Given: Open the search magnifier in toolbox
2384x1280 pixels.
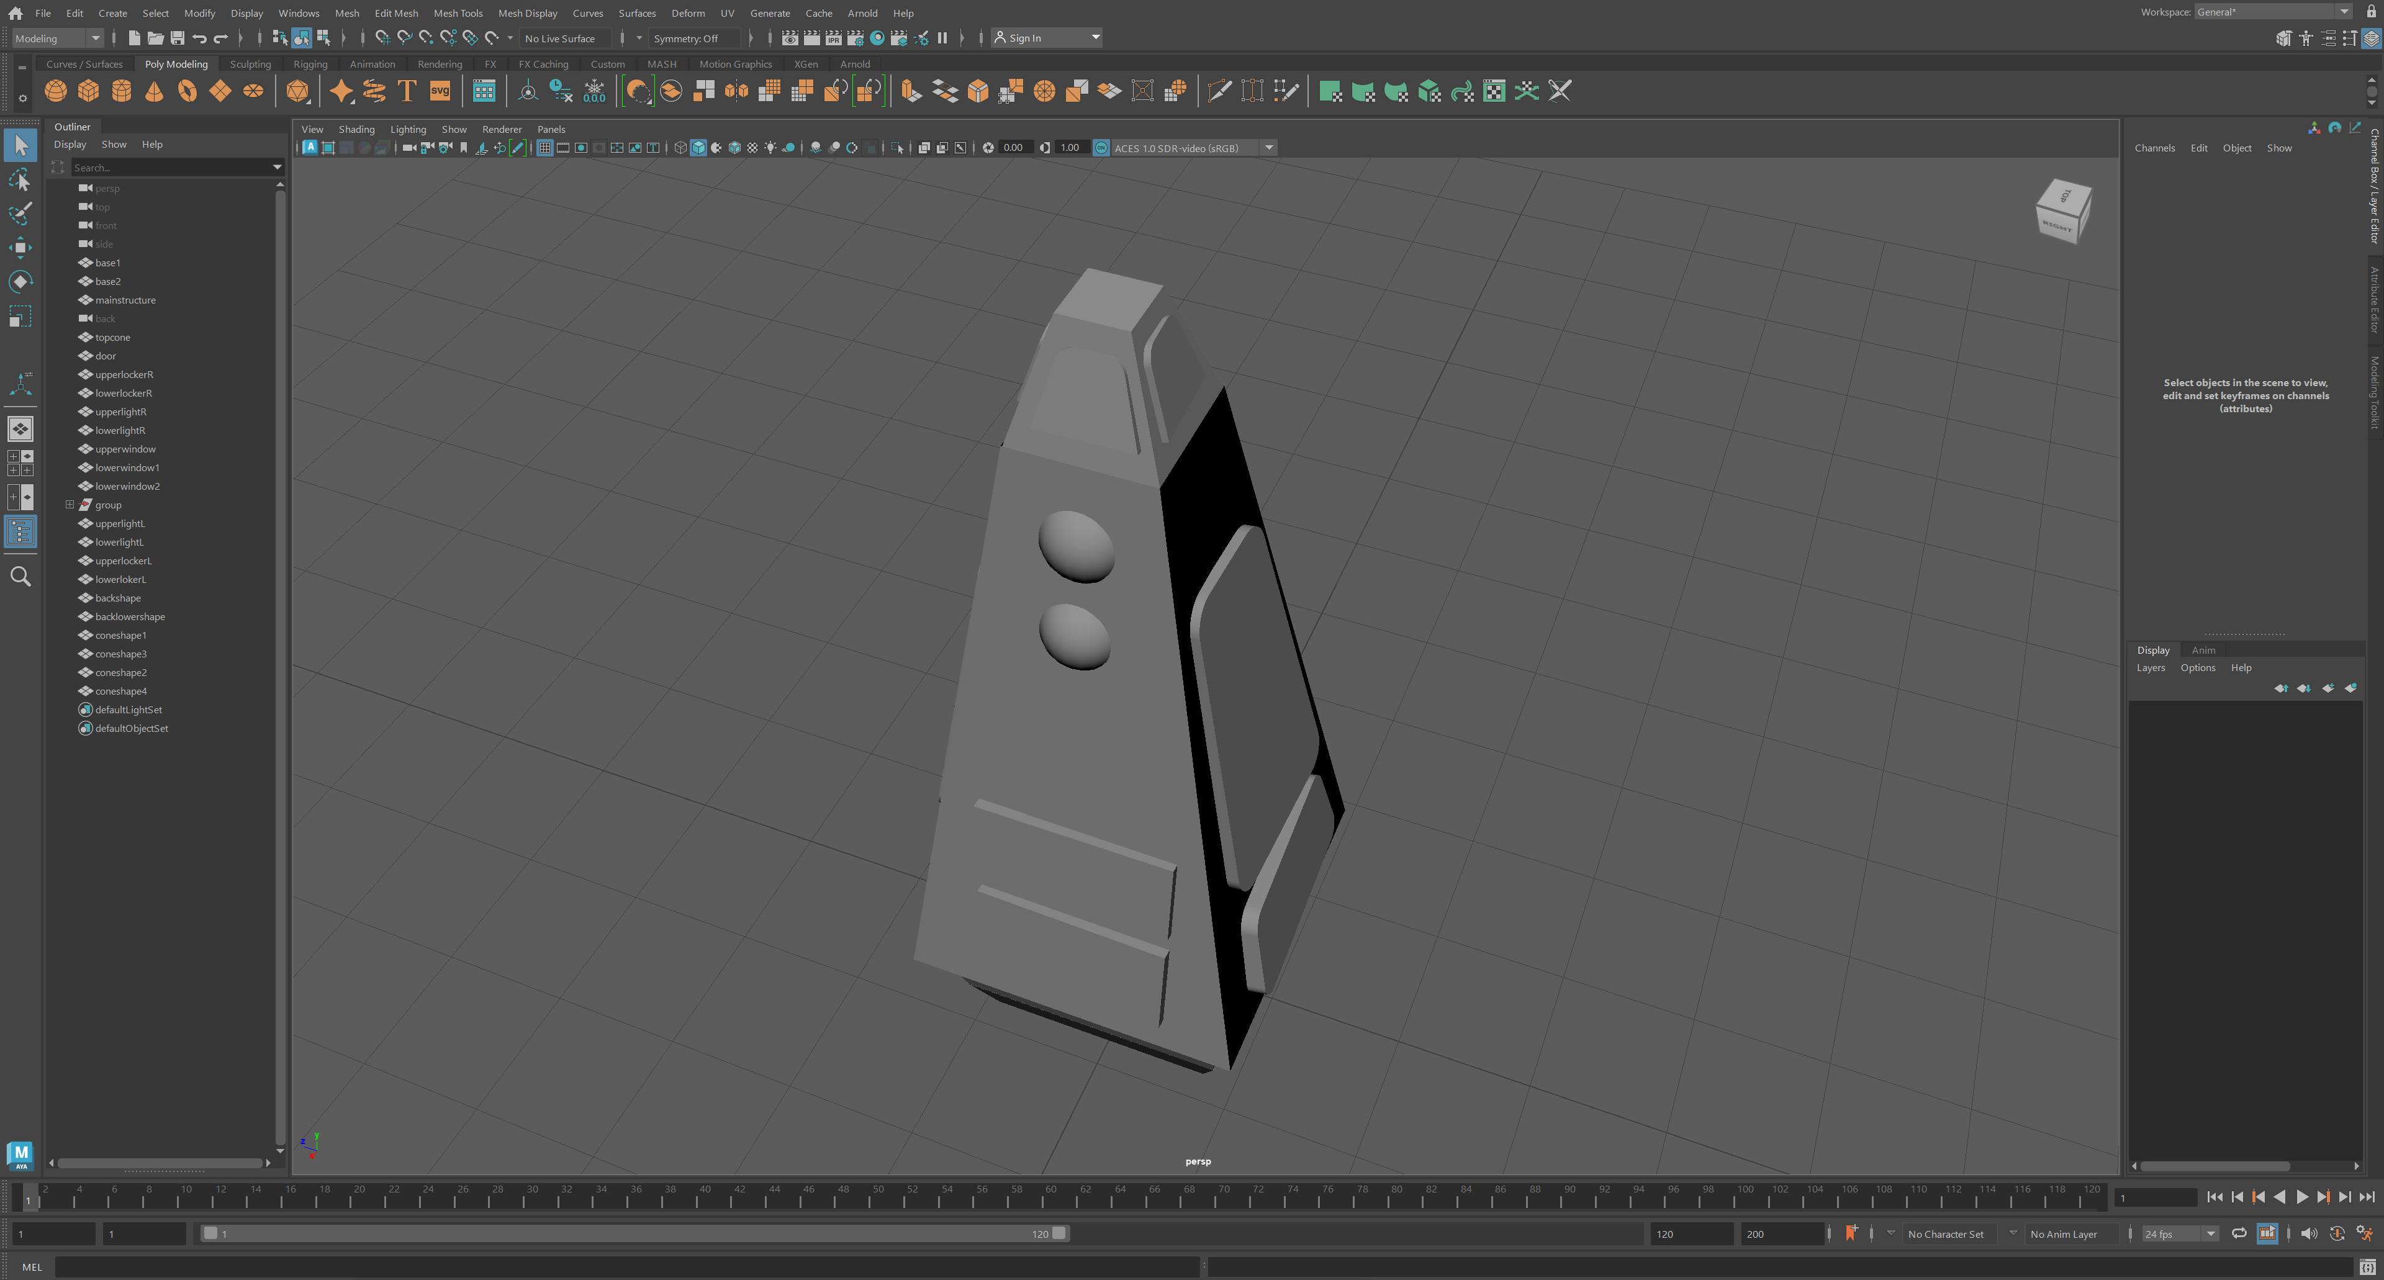Looking at the screenshot, I should click(20, 577).
